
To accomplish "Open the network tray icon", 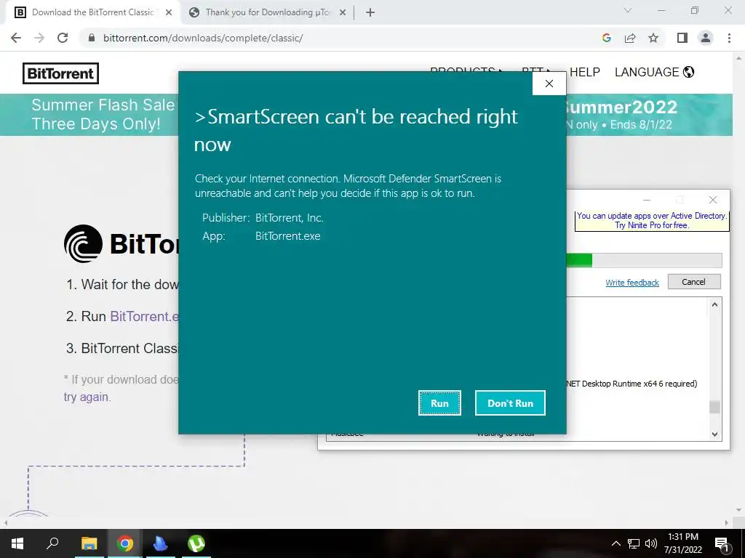I will (634, 543).
